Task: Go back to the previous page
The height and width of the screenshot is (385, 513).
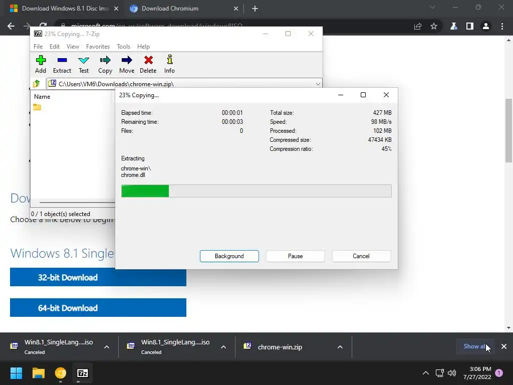Action: [11, 26]
